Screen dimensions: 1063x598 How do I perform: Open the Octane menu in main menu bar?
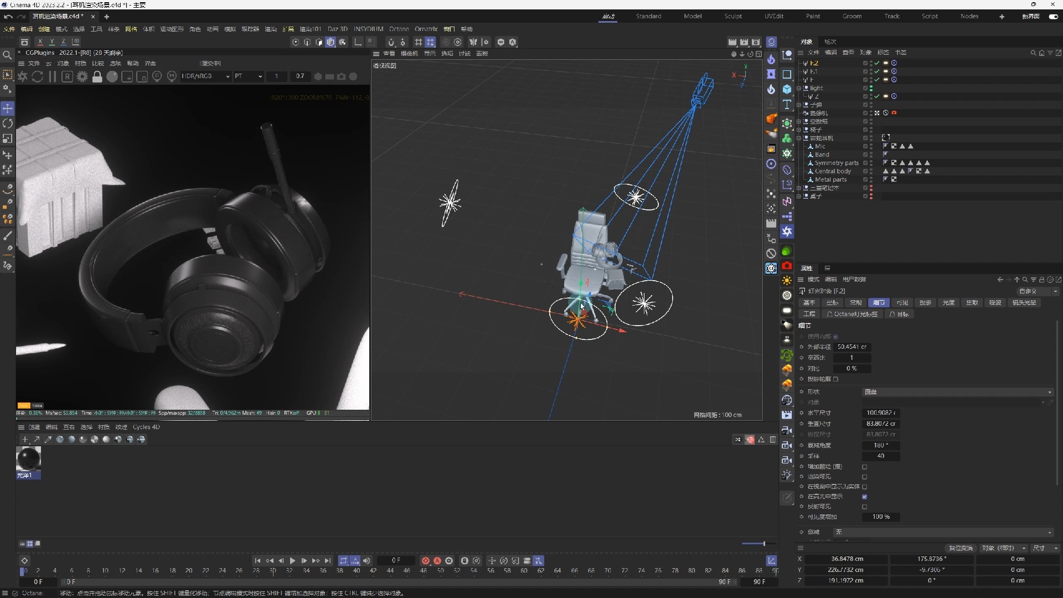pos(399,29)
